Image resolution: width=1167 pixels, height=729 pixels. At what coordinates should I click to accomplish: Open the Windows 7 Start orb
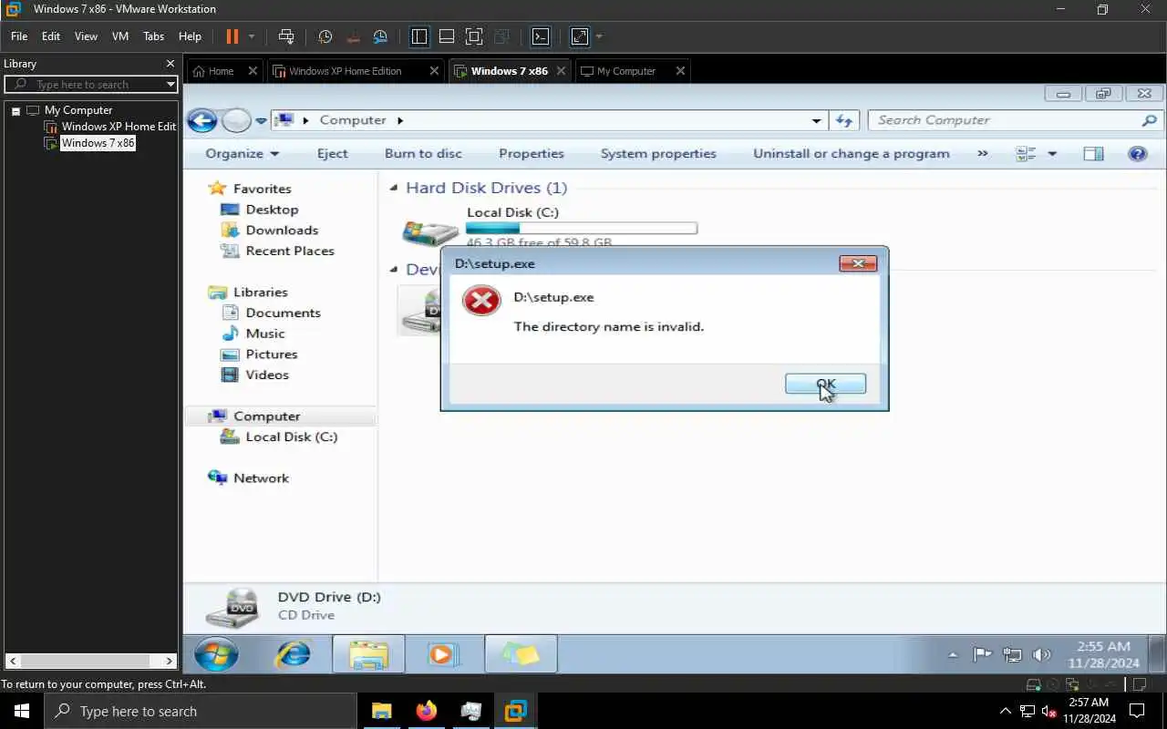pos(217,654)
